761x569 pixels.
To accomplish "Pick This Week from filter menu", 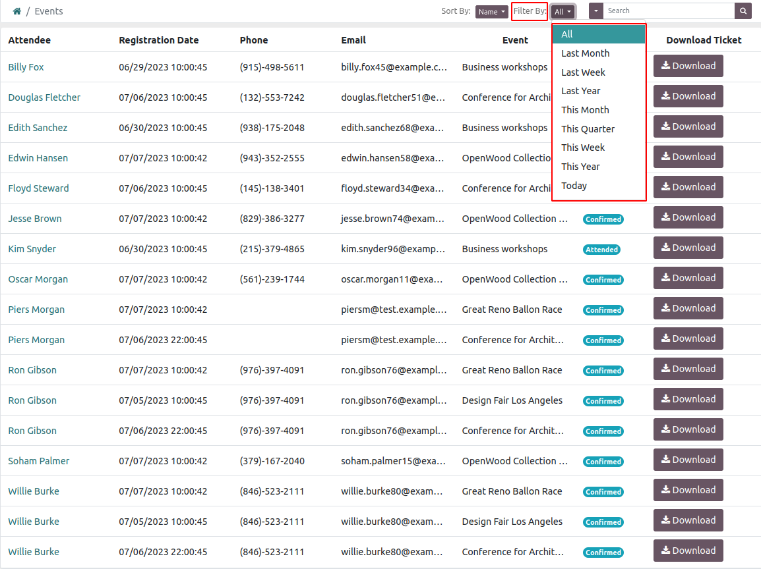I will tap(599, 148).
